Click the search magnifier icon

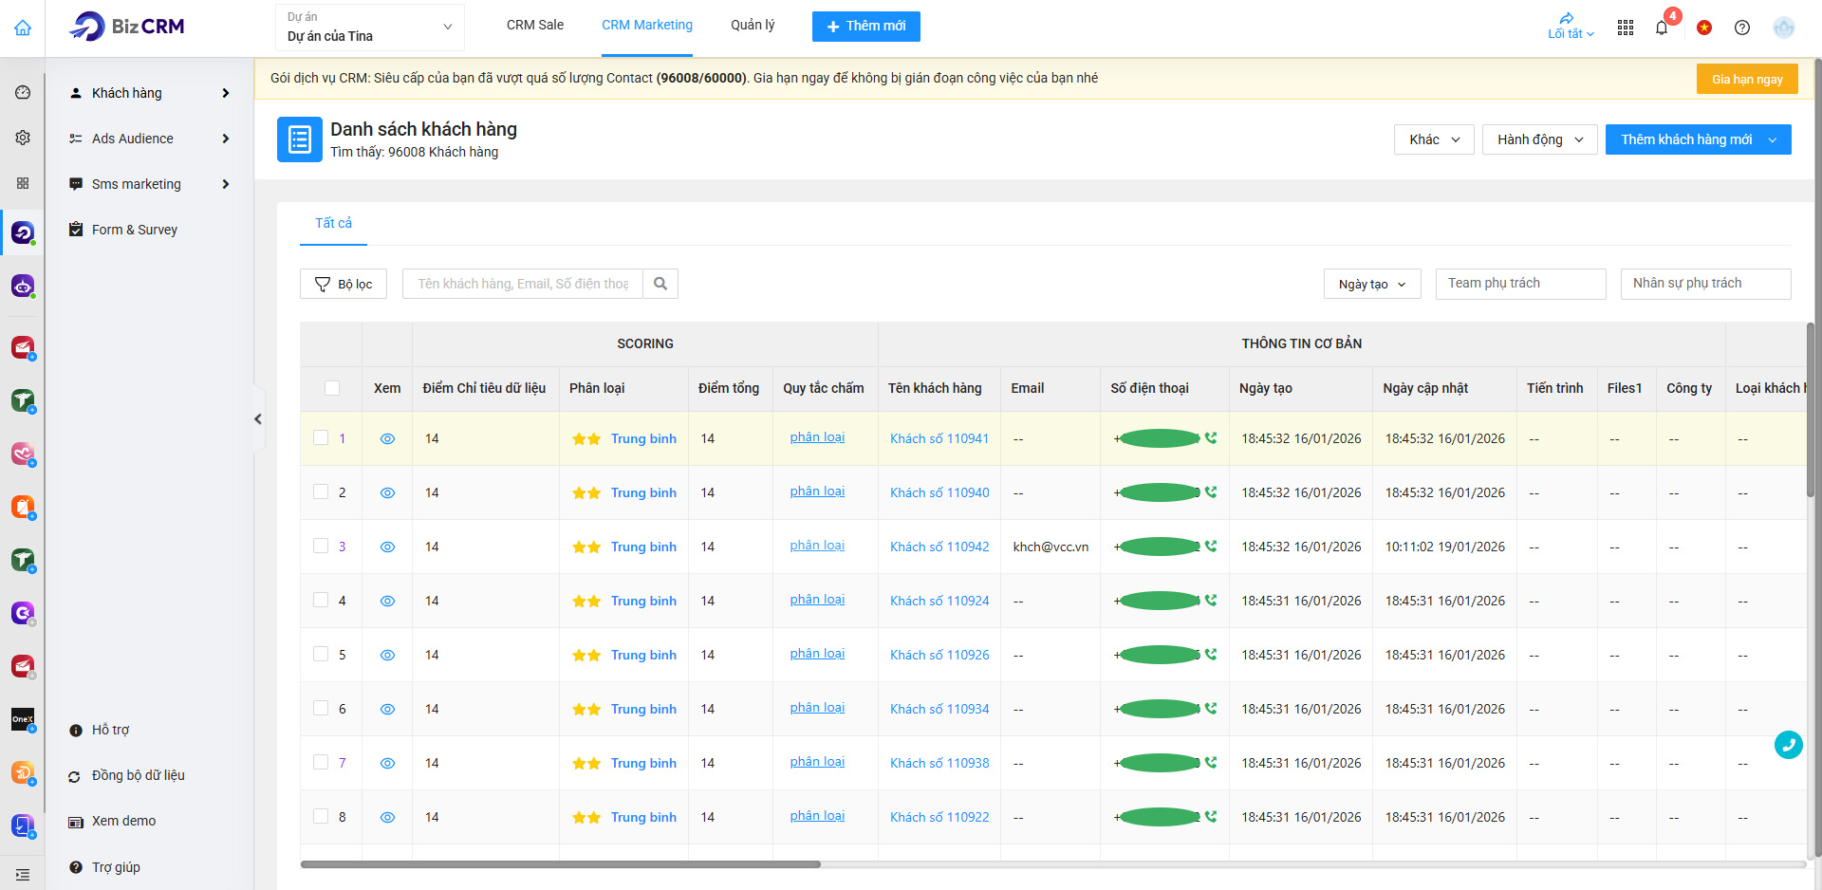[660, 284]
